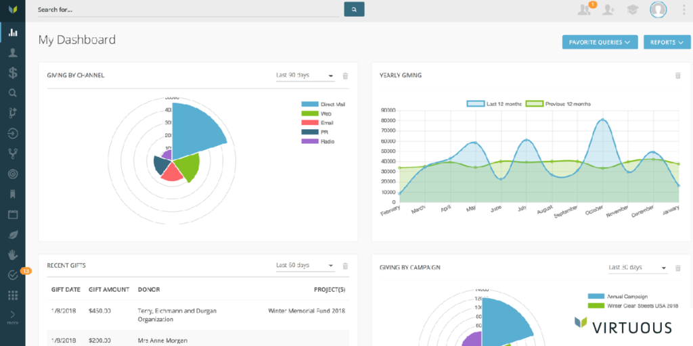Open the graduation cap learning icon
693x346 pixels.
click(633, 9)
